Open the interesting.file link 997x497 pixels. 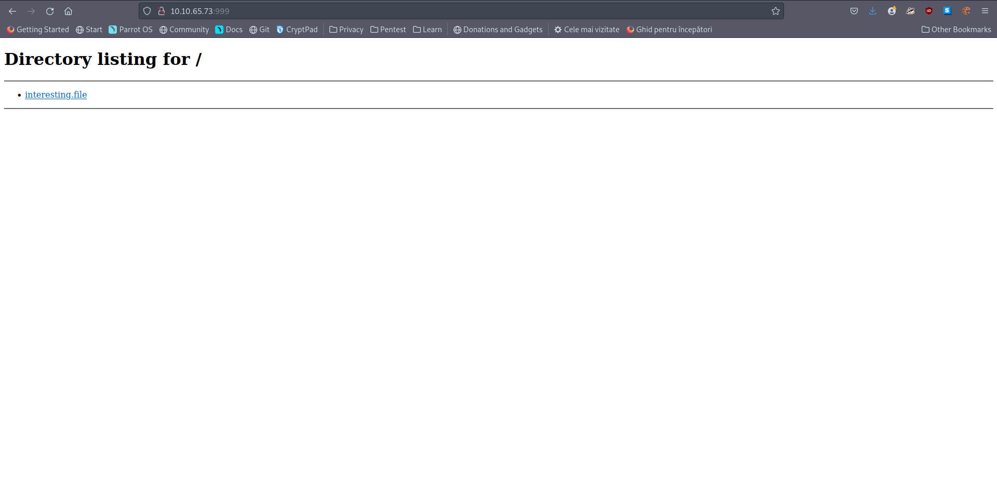[56, 95]
